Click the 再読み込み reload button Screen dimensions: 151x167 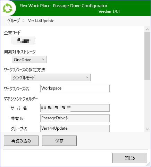pyautogui.click(x=21, y=141)
